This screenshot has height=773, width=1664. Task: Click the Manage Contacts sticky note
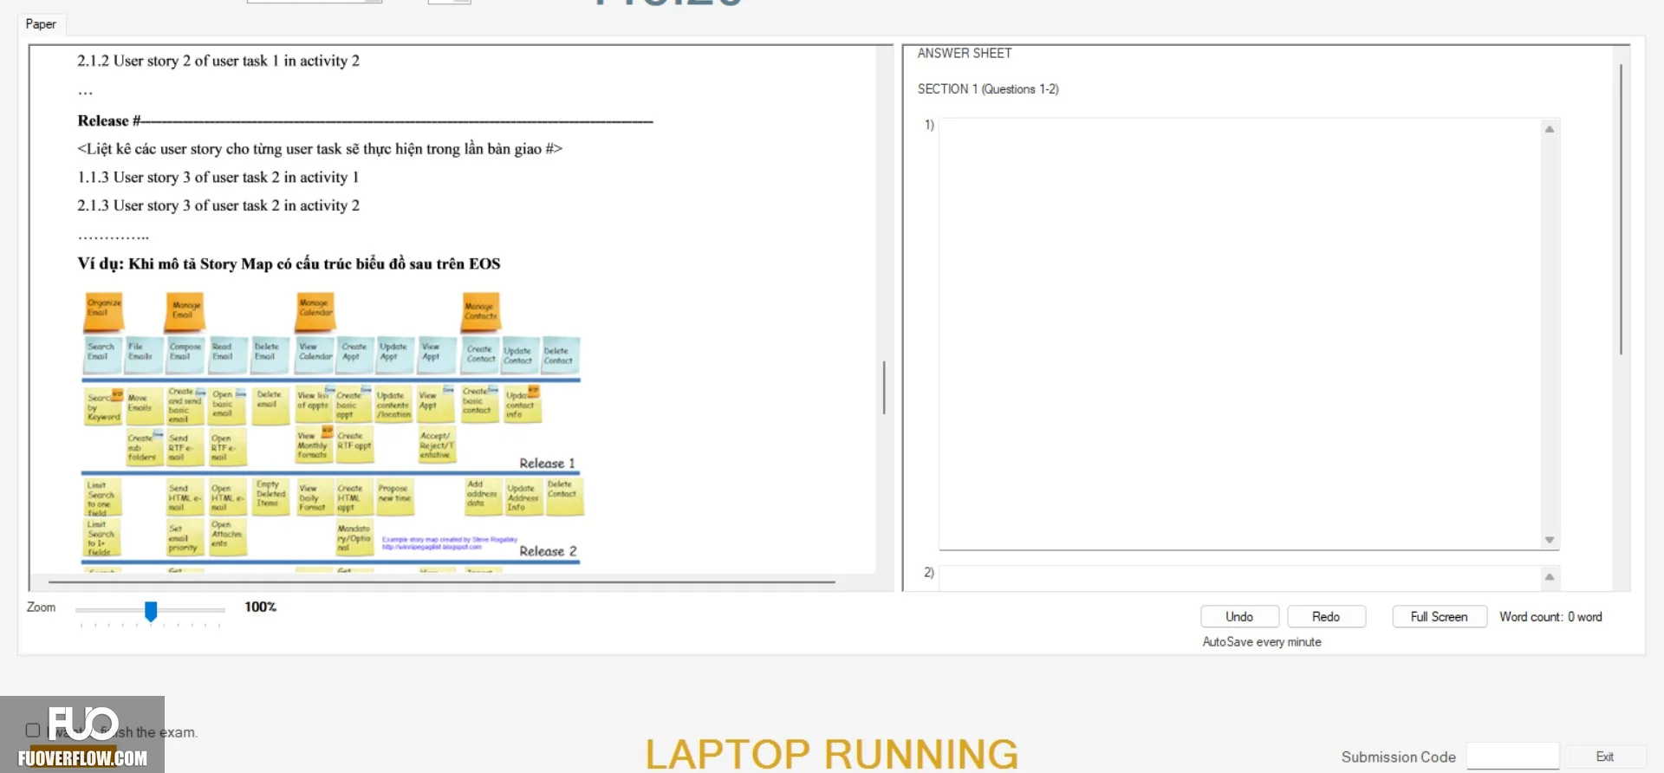pos(480,311)
